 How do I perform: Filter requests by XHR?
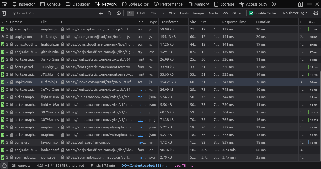tap(172, 13)
